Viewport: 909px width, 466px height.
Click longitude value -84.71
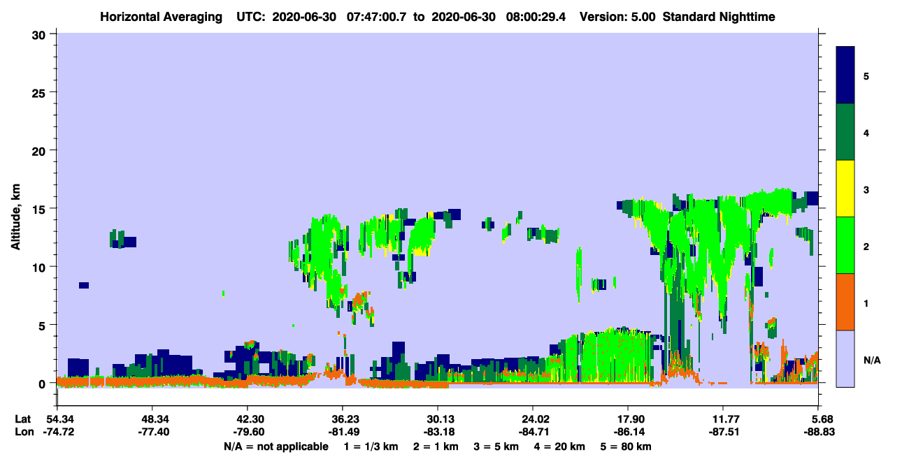(x=533, y=432)
